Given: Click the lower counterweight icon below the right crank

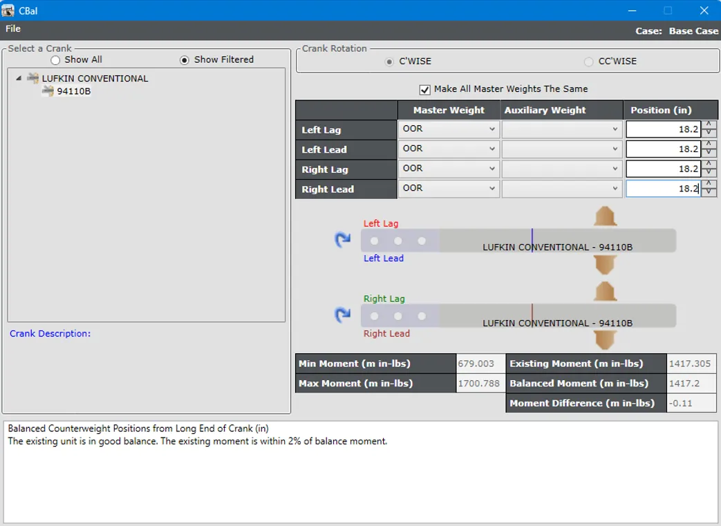Looking at the screenshot, I should 605,340.
